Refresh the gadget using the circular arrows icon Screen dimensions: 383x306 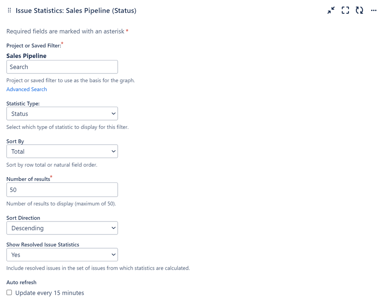[x=359, y=10]
